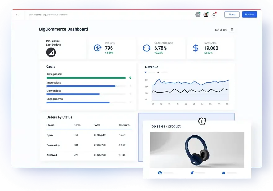Click the headphones product image
This screenshot has width=273, height=191.
pyautogui.click(x=197, y=150)
